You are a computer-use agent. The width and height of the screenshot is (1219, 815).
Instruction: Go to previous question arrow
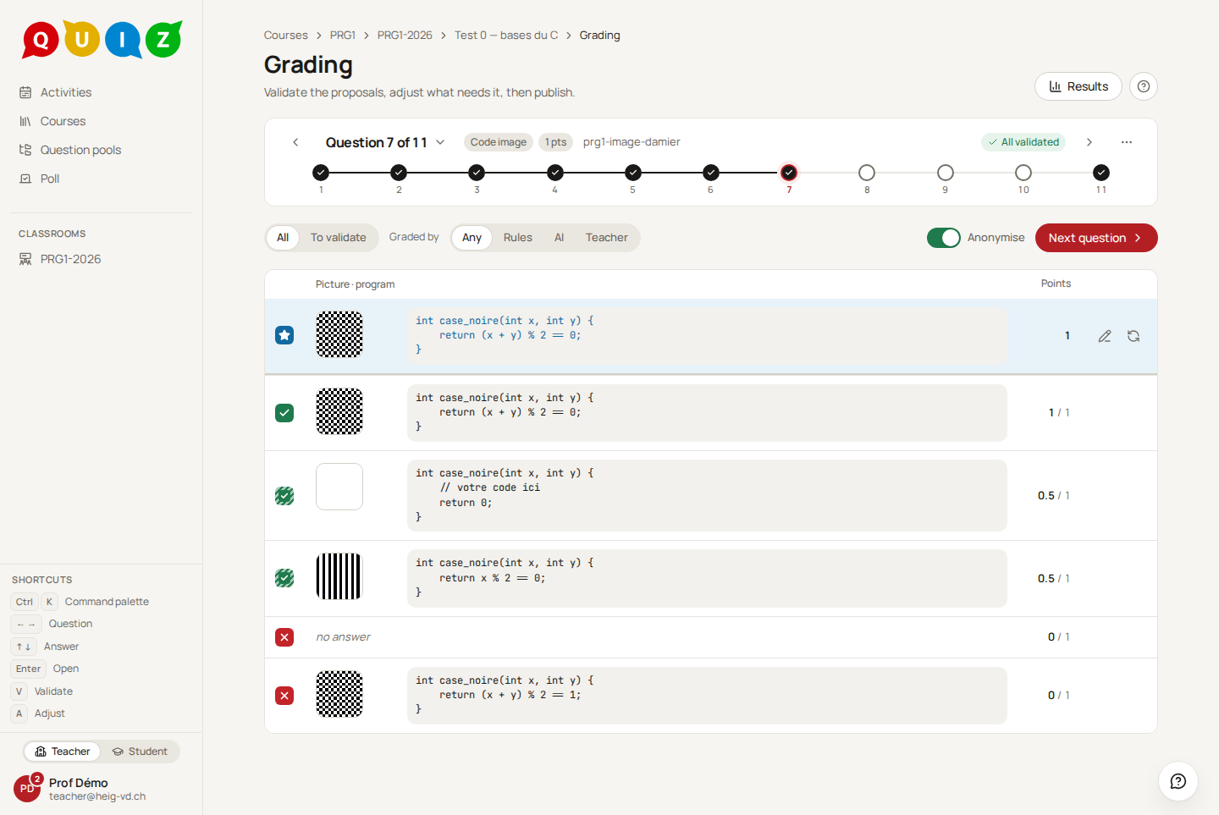(x=295, y=142)
